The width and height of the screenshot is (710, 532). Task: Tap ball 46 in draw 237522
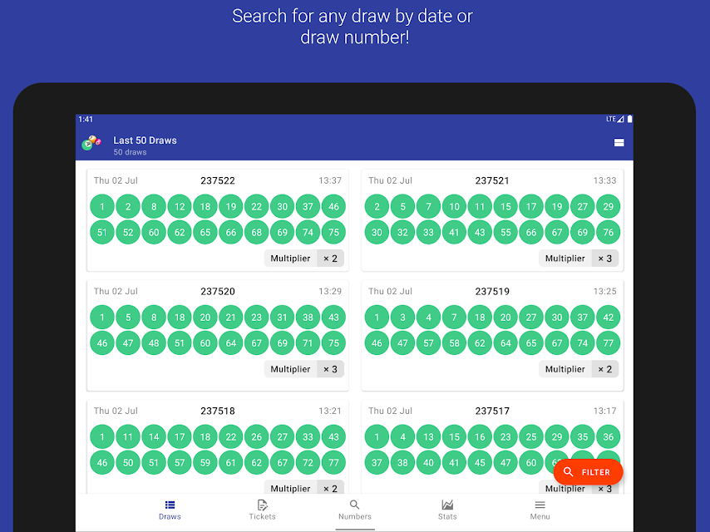(333, 207)
